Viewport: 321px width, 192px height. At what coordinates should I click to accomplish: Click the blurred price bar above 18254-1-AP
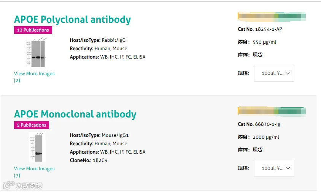pos(272,16)
